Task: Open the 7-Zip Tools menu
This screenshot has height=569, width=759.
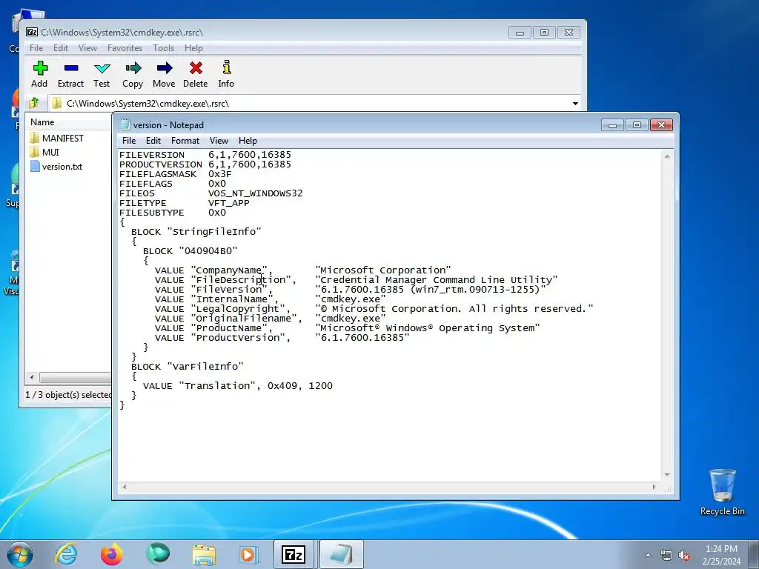Action: pos(164,48)
